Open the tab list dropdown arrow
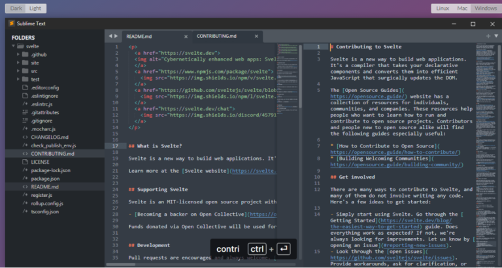This screenshot has height=268, width=502. (x=495, y=36)
